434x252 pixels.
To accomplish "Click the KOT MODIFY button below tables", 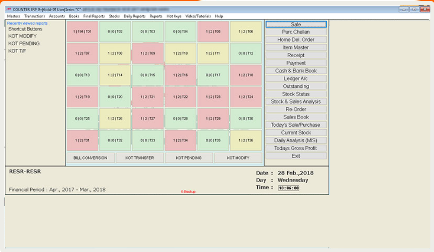I will coord(238,158).
